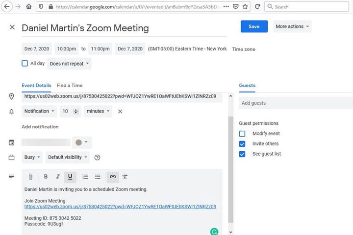
Task: Click the Save to Pocket icon
Action: (x=235, y=6)
